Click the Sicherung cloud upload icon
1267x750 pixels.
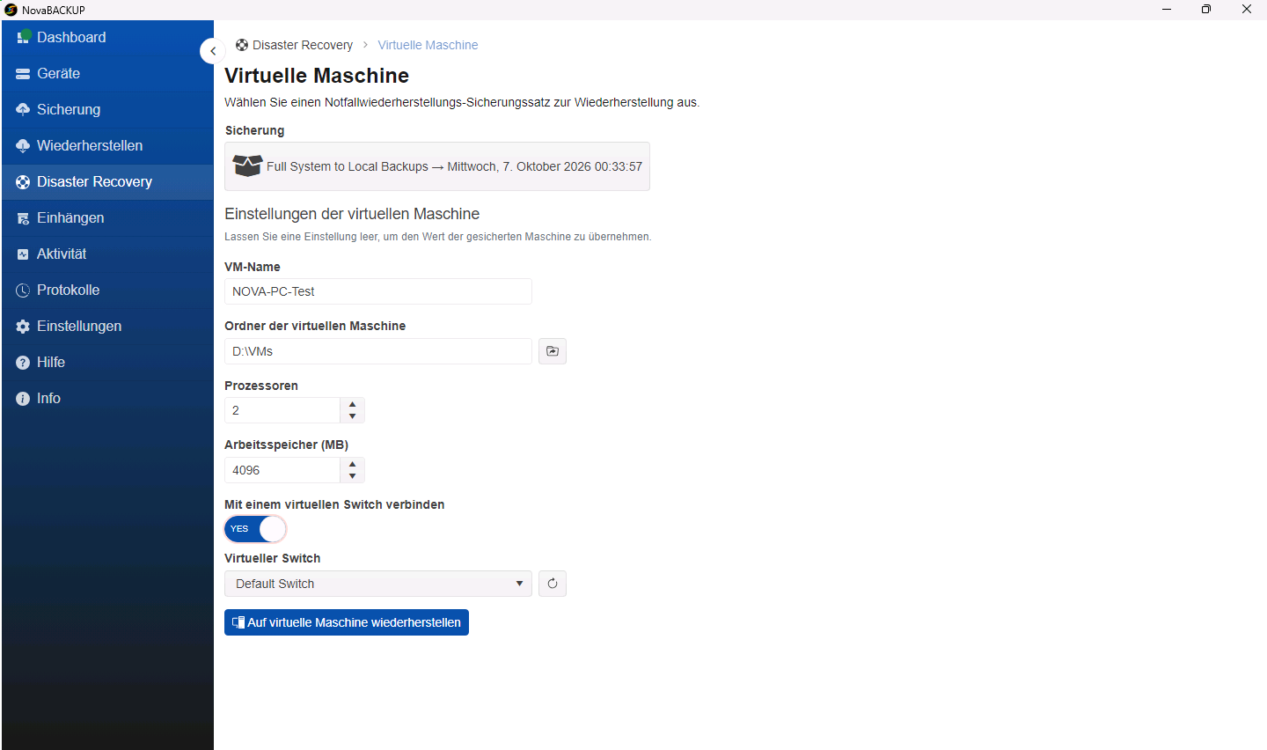click(23, 109)
